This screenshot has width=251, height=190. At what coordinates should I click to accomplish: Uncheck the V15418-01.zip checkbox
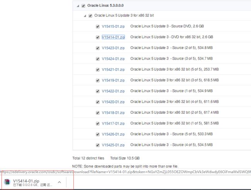(x=97, y=113)
